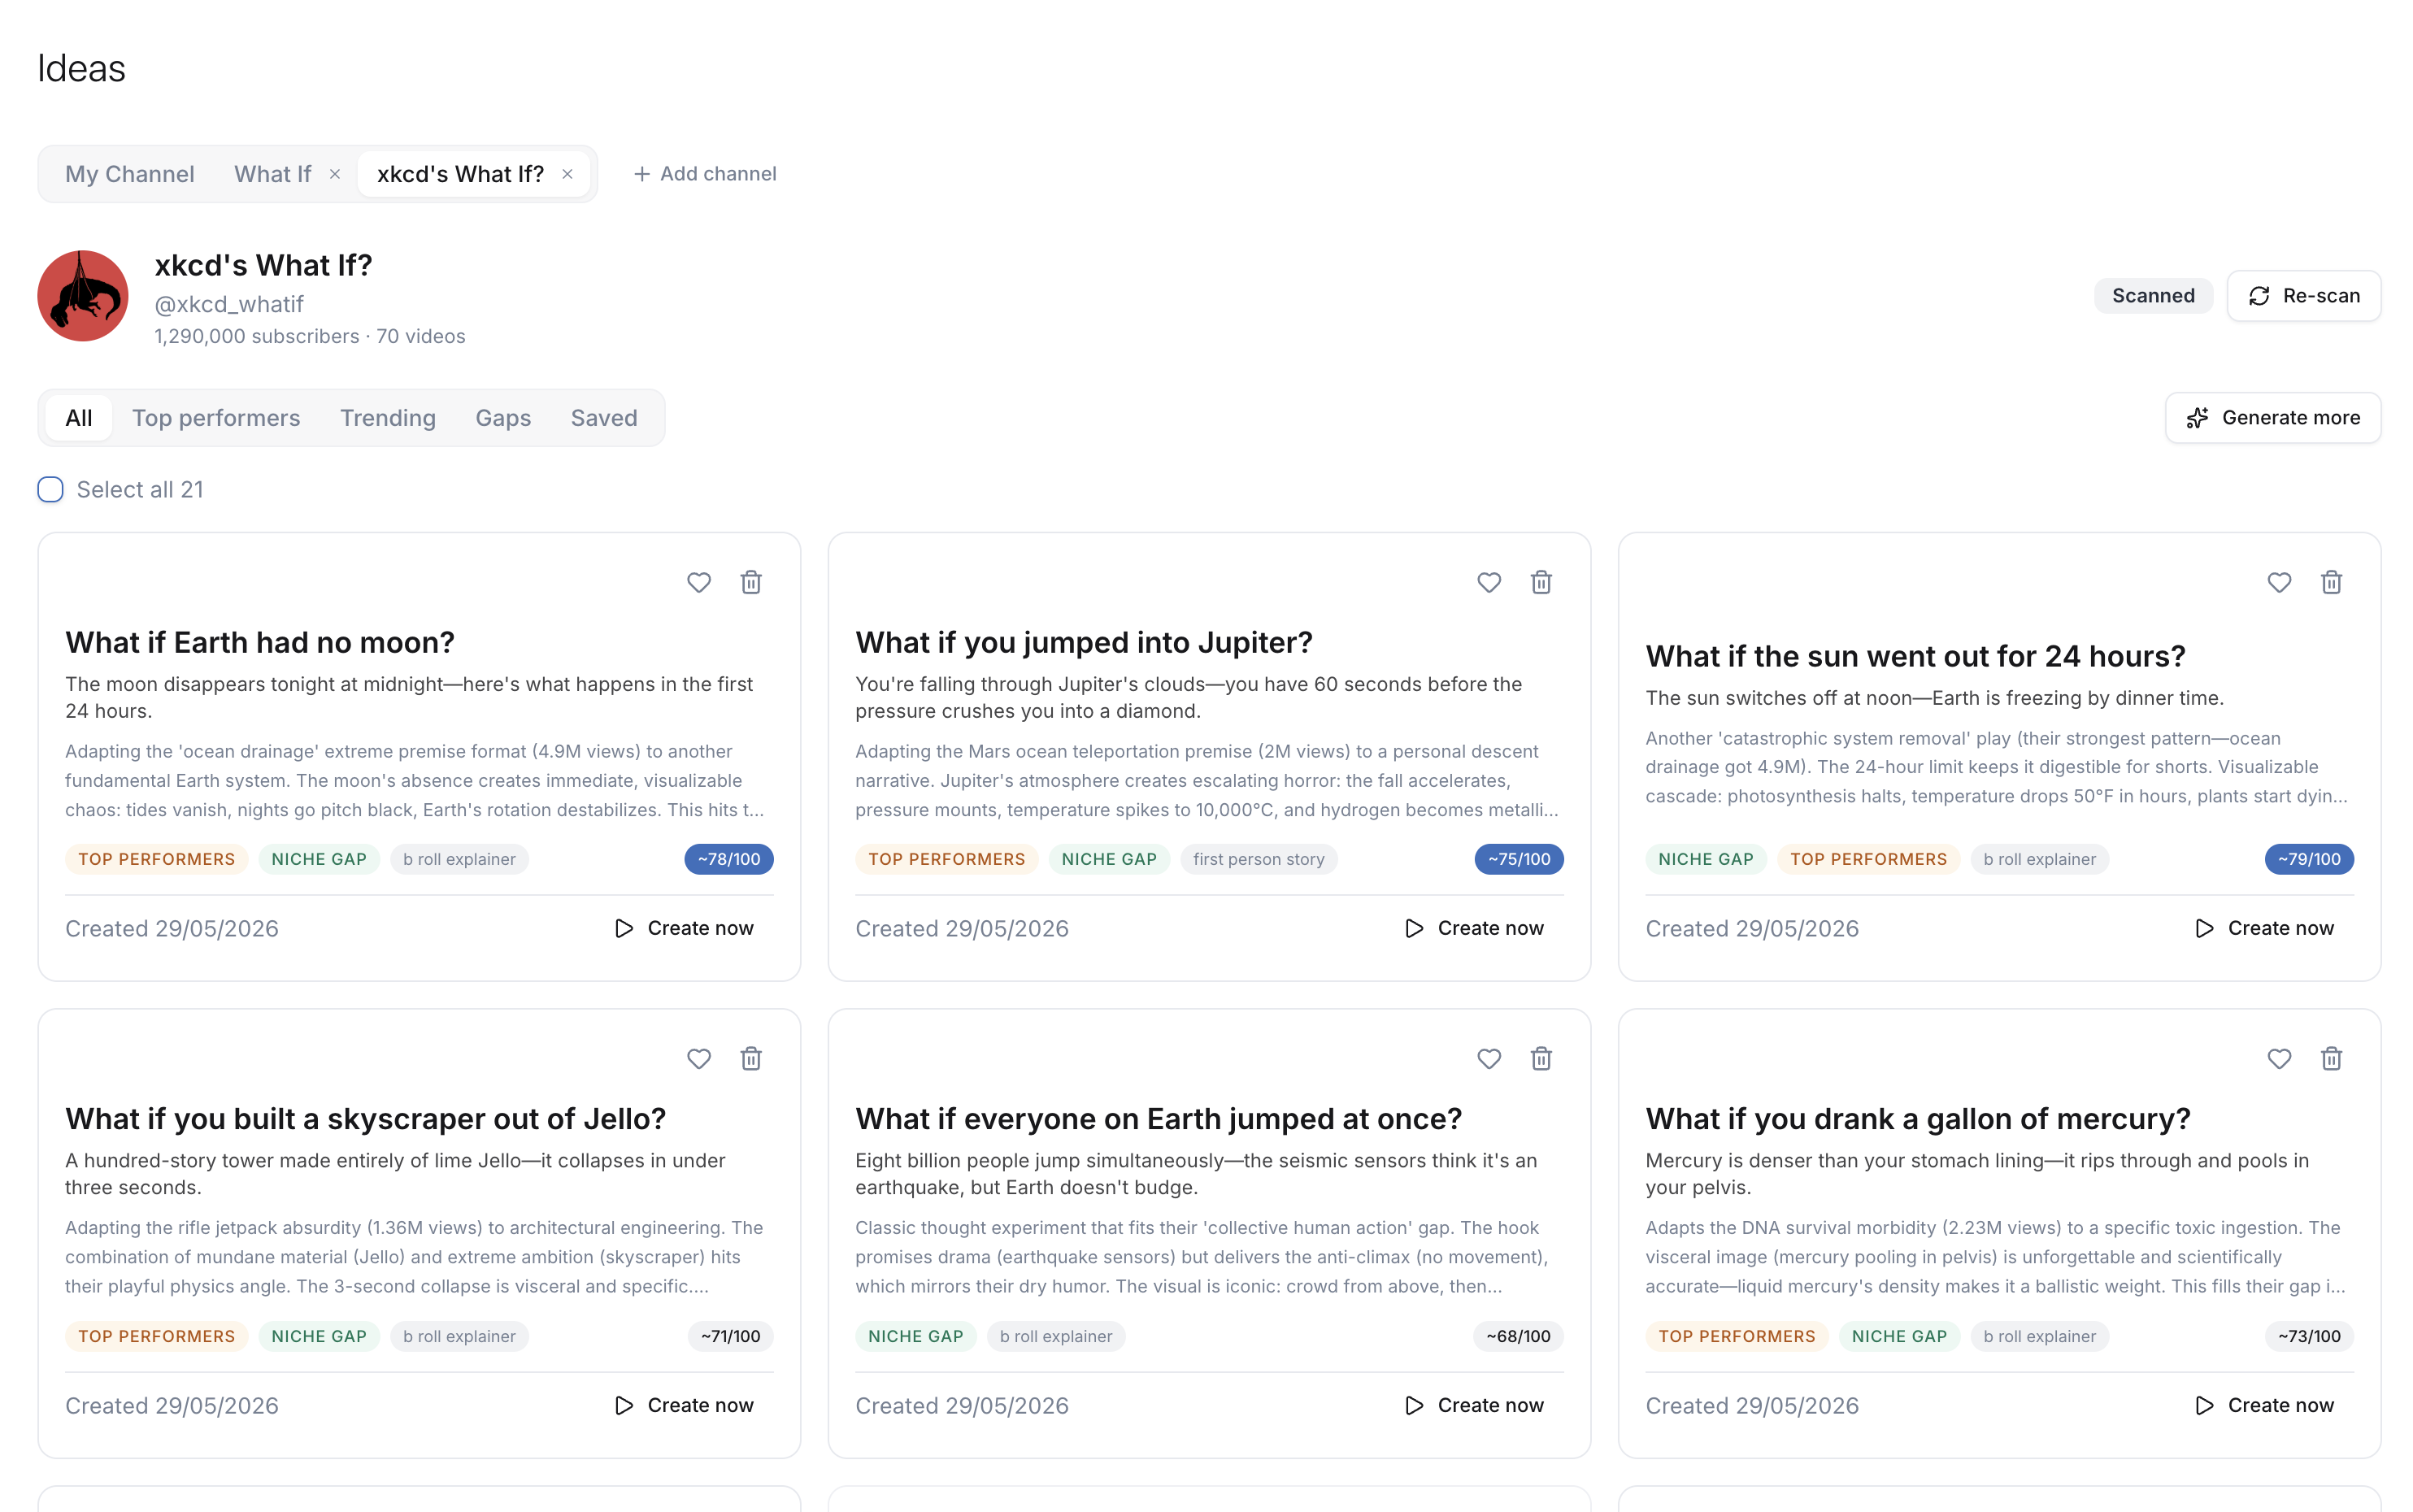The width and height of the screenshot is (2413, 1512).
Task: Open the 'What if Earth had no moon?' title
Action: (260, 642)
